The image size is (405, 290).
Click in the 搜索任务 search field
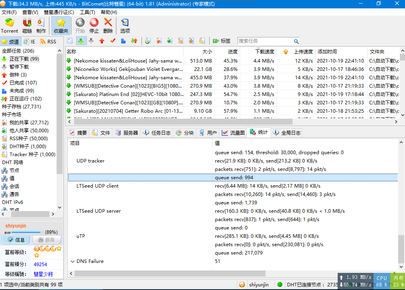coord(265,41)
